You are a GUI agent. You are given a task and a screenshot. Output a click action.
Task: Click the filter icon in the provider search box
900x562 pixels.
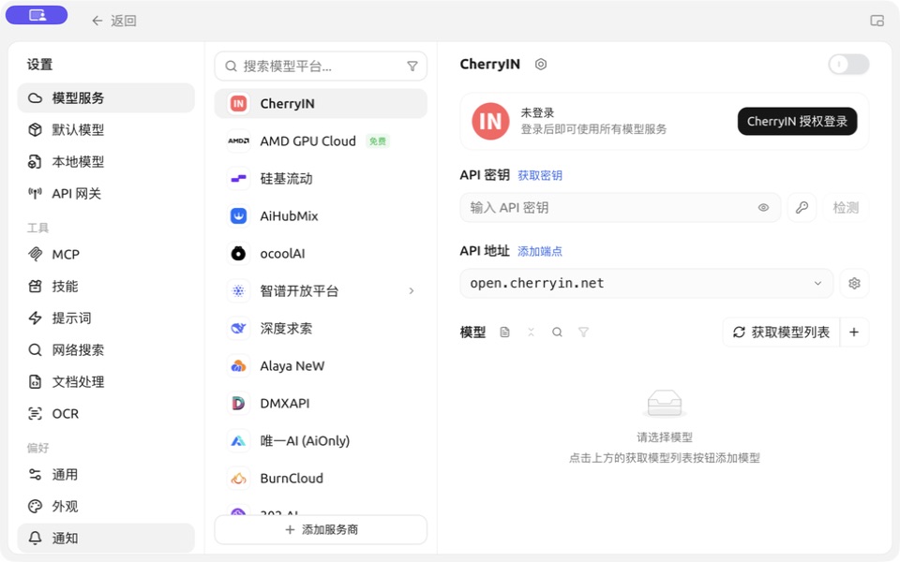412,67
